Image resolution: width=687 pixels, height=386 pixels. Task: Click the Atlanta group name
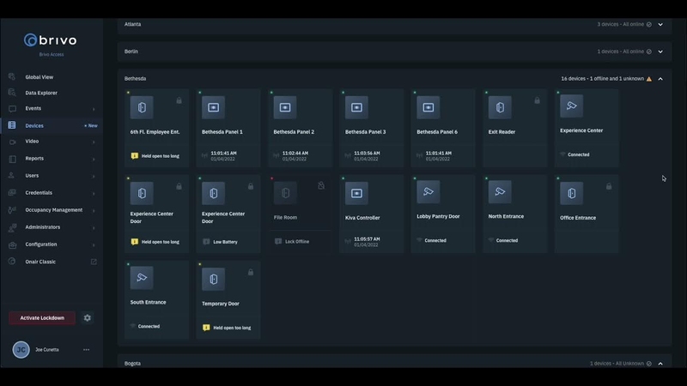132,25
